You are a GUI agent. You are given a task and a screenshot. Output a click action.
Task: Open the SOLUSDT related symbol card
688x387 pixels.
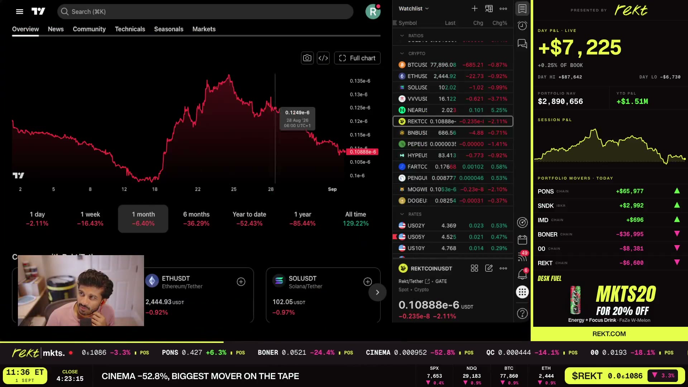323,295
